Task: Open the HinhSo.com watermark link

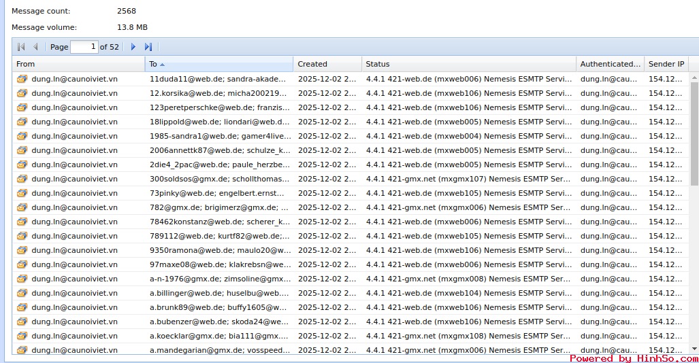Action: [x=634, y=358]
